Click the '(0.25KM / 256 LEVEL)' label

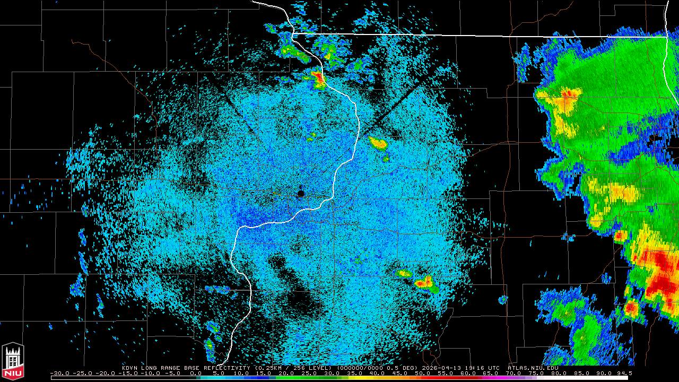click(x=293, y=368)
